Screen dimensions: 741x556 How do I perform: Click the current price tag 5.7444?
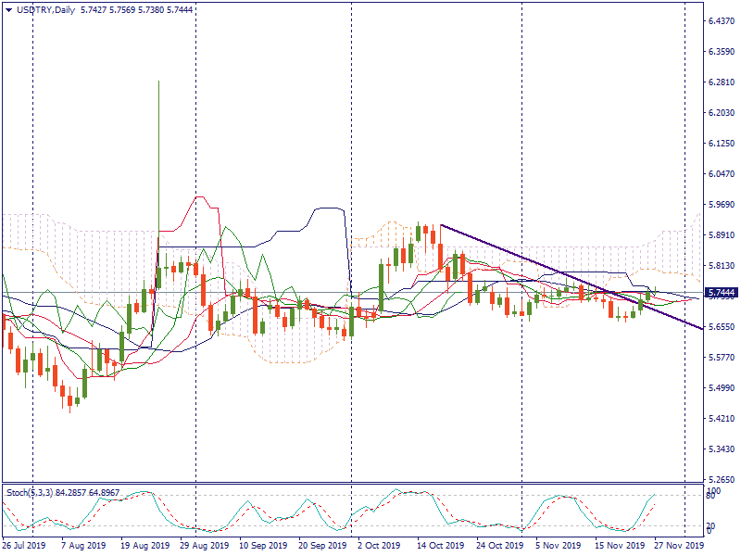pyautogui.click(x=721, y=292)
